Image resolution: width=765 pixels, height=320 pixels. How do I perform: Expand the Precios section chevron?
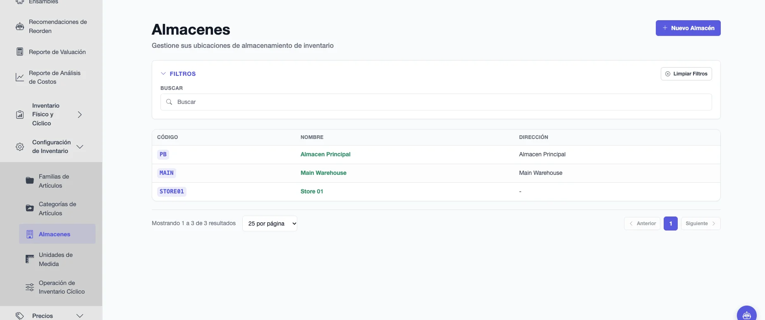[x=80, y=315]
